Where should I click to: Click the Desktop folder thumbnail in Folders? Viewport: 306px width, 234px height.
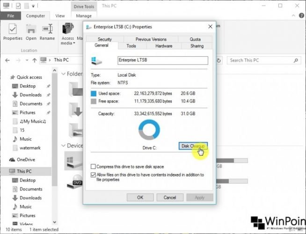(x=76, y=89)
